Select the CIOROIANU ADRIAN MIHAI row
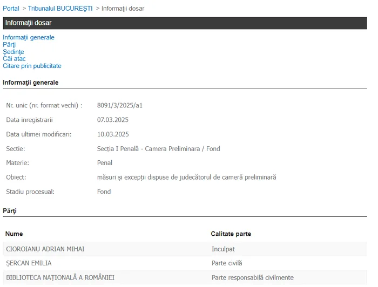378x287 pixels. [45, 249]
